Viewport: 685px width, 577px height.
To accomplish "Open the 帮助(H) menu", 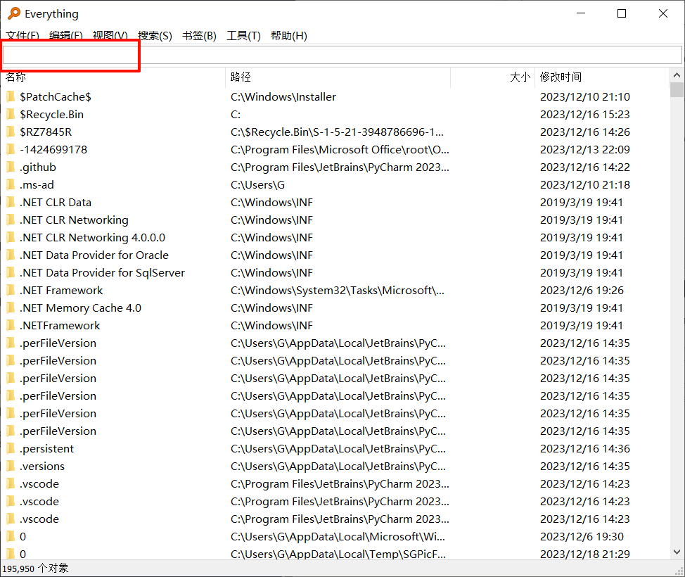I will coord(289,36).
